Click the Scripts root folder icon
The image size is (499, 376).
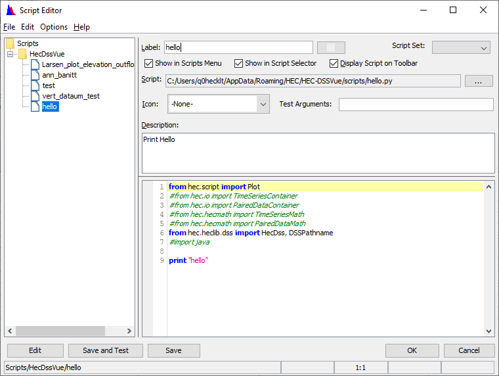click(x=10, y=43)
